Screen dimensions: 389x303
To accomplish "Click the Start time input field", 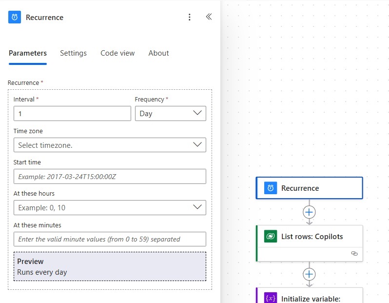I will click(110, 176).
